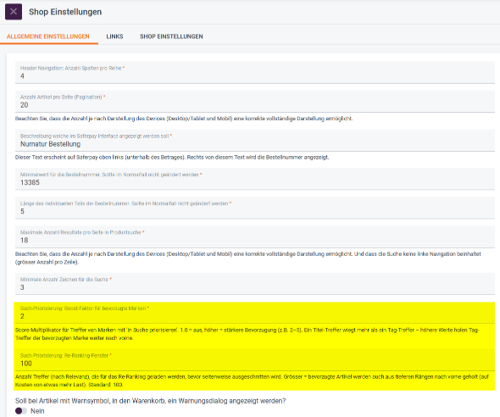Viewport: 500px width, 417px height.
Task: Click the Saferpay Beschreibung field with Numatur Bestellung
Action: [255, 141]
